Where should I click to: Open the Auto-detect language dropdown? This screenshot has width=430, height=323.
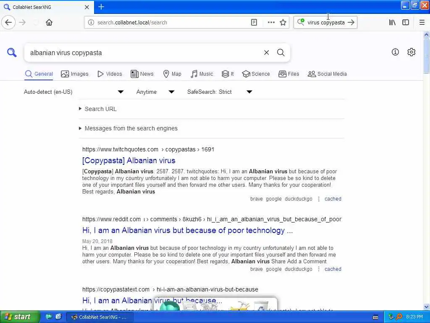[x=74, y=92]
